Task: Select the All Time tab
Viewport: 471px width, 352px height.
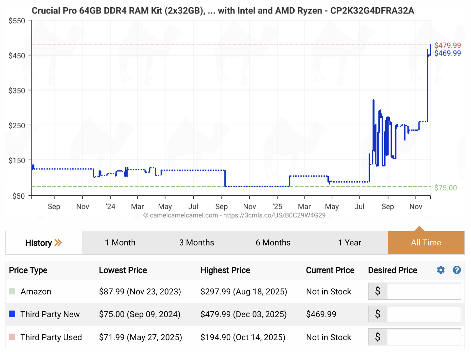Action: [x=426, y=243]
